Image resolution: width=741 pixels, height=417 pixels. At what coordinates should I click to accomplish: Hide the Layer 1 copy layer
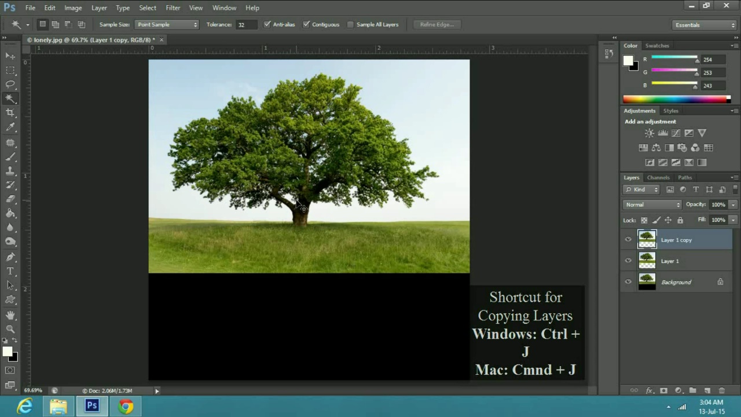628,240
